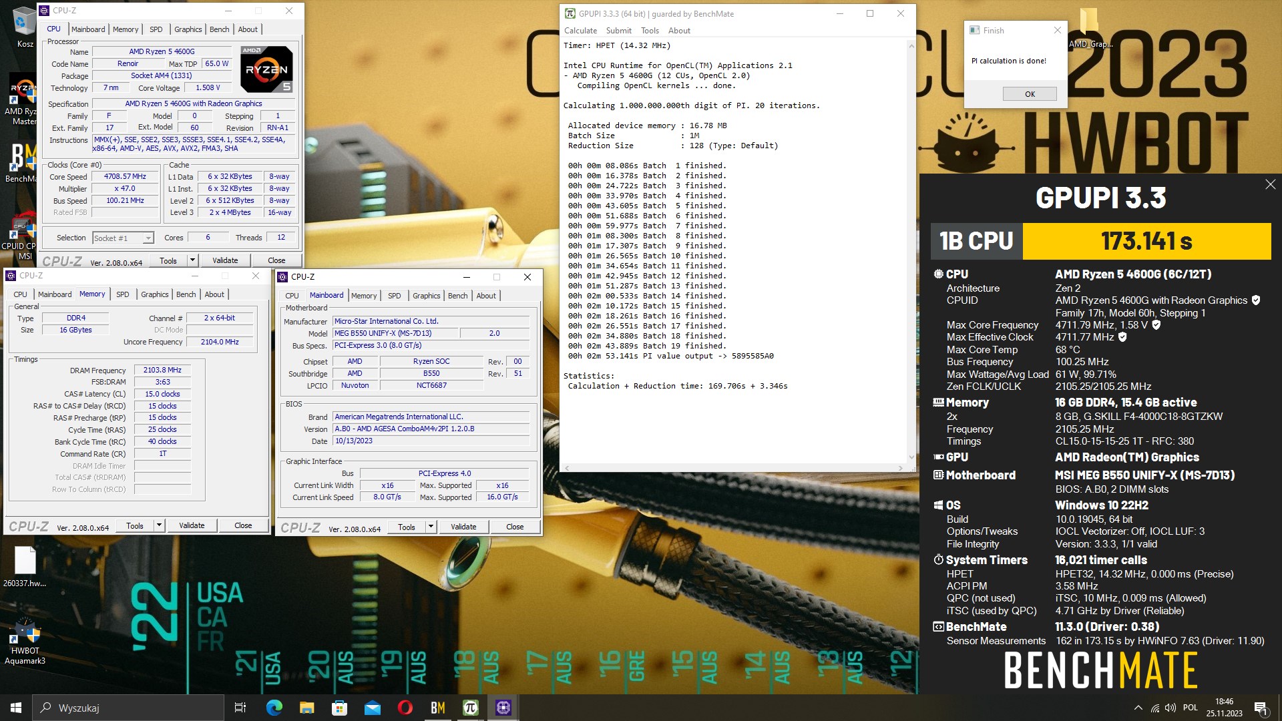Select CPU tab in Mainboard CPU-Z window
The image size is (1282, 721).
292,296
